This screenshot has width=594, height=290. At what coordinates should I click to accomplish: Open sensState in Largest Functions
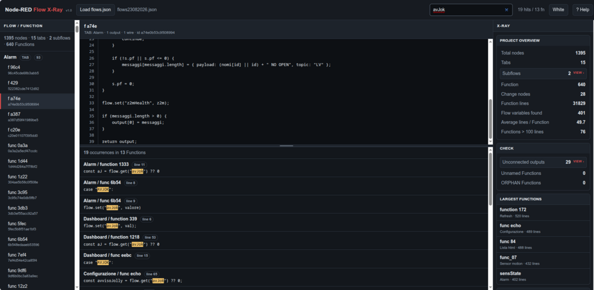543,276
